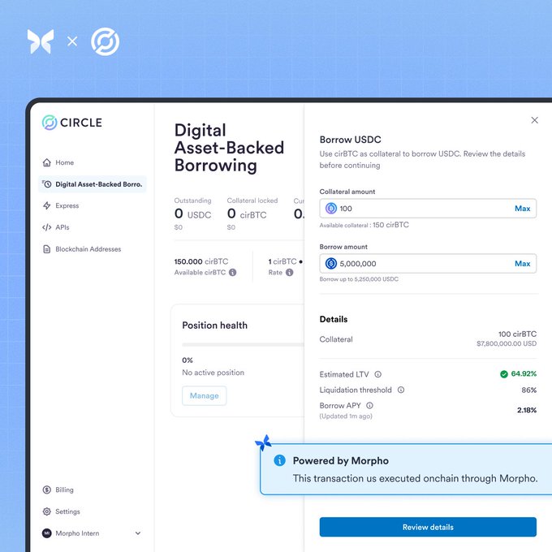Click 'Available collateral : 150 cirBTC' text

(364, 225)
